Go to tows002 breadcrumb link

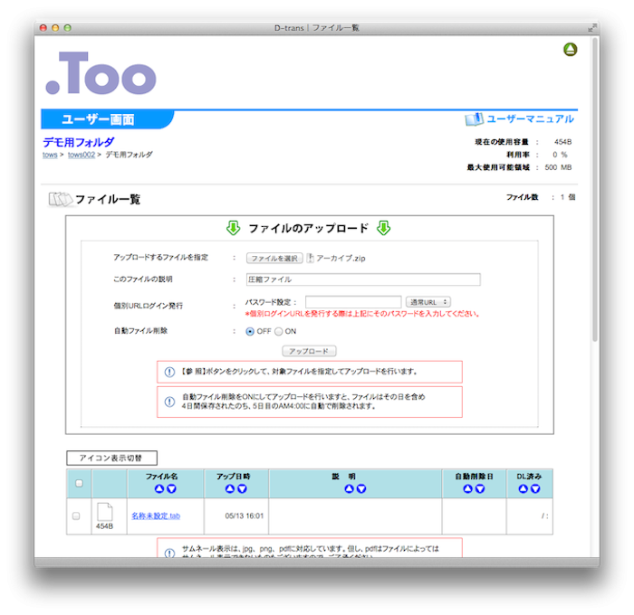[81, 156]
